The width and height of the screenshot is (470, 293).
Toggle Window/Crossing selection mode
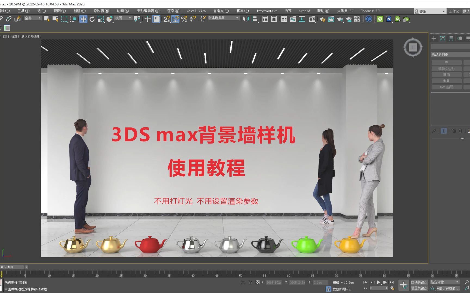pyautogui.click(x=73, y=19)
